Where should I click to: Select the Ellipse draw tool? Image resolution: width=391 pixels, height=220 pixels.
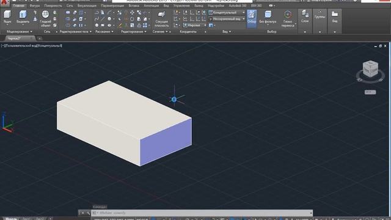[109, 25]
